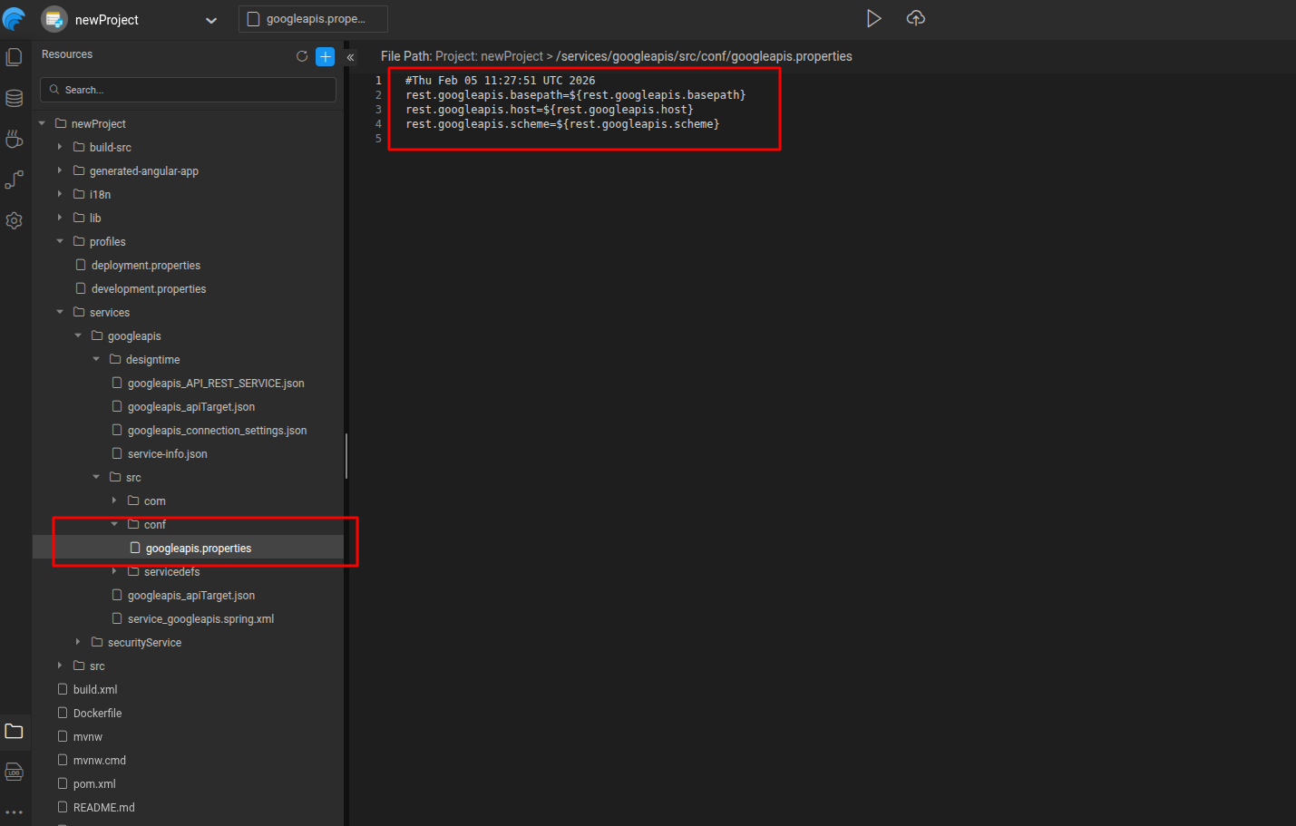Open the newProject dropdown
The height and width of the screenshot is (826, 1296).
[x=210, y=20]
